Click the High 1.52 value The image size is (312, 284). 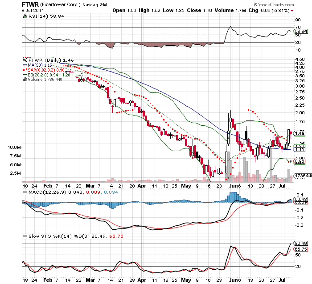[149, 11]
